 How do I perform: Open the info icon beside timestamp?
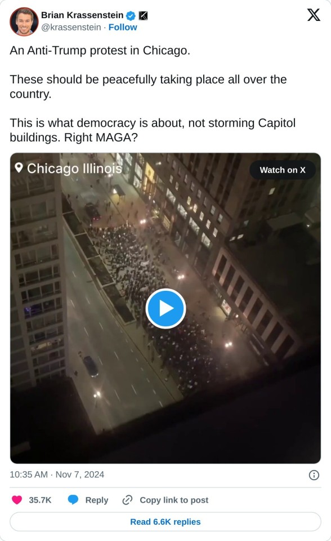314,475
